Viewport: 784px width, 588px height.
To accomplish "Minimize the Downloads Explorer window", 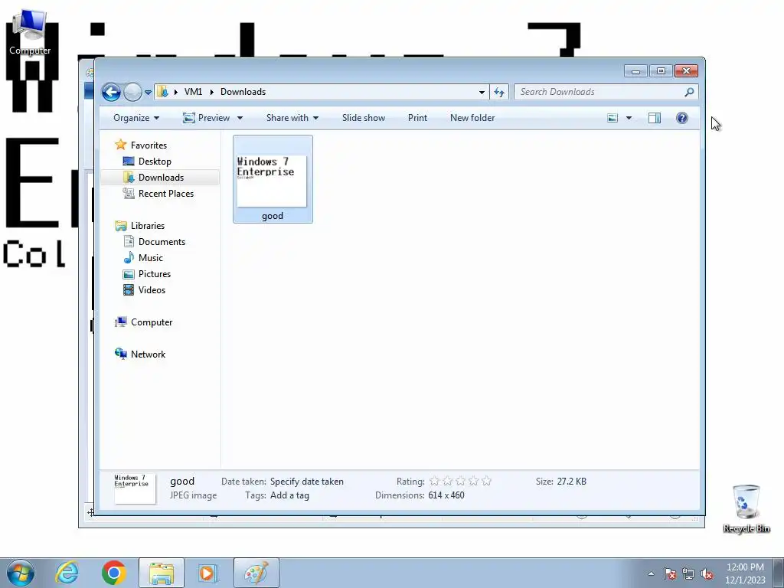I will 635,71.
